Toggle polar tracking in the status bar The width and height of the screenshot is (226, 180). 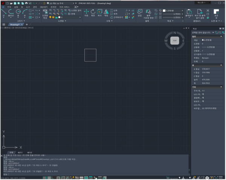58,178
